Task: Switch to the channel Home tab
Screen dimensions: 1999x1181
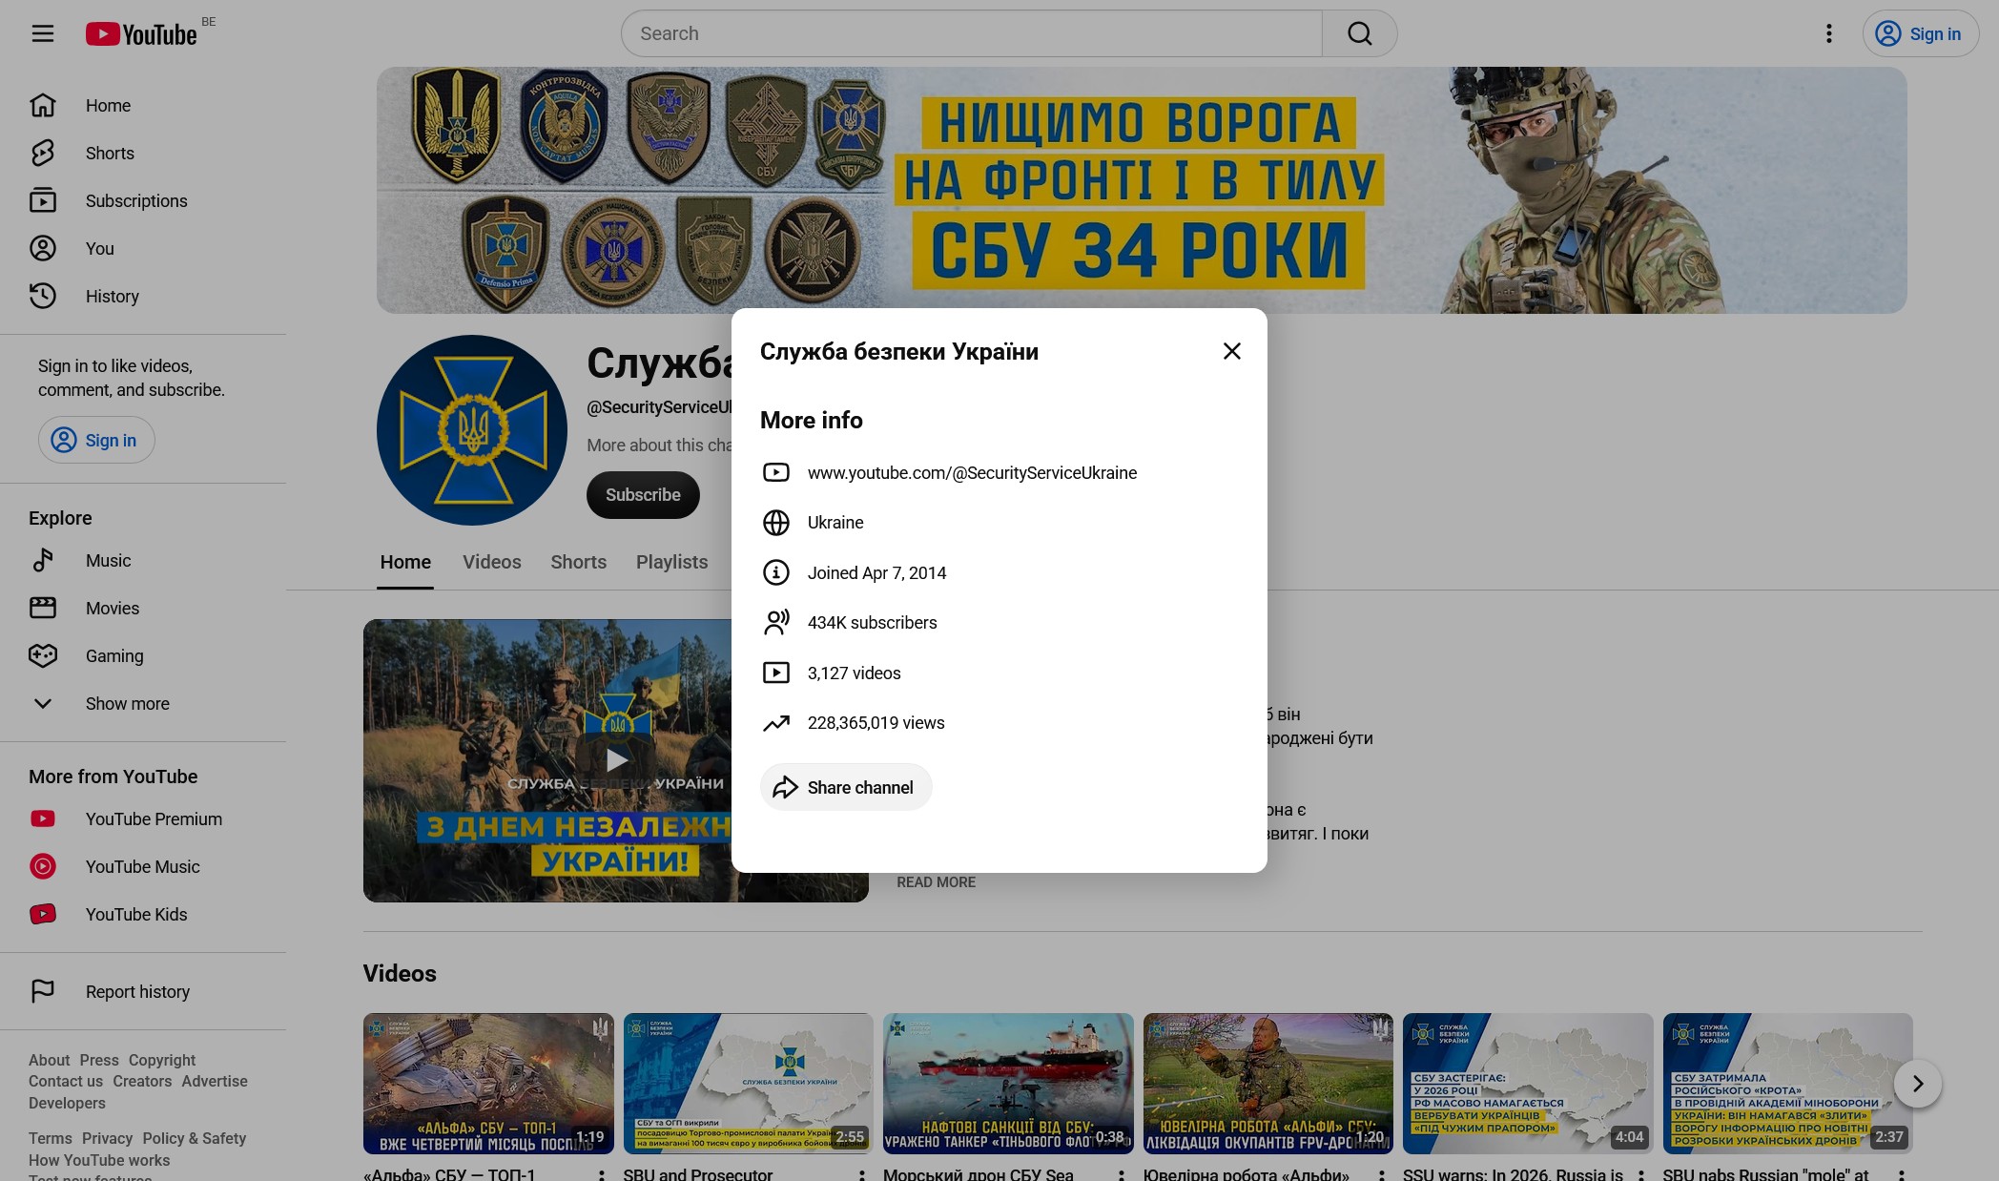Action: (x=405, y=563)
